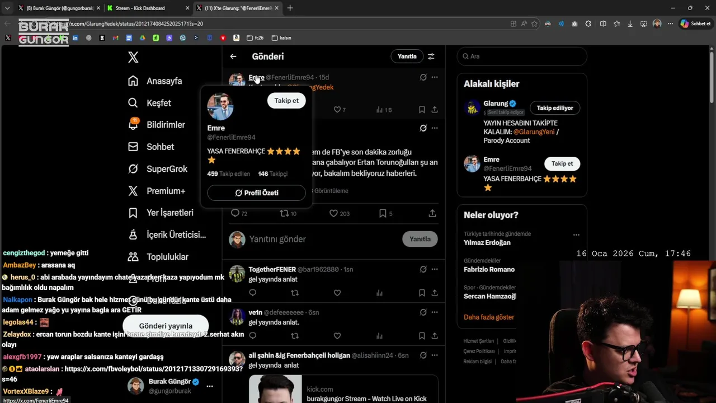Open Topluluklar communities page
This screenshot has height=403, width=716.
point(158,257)
